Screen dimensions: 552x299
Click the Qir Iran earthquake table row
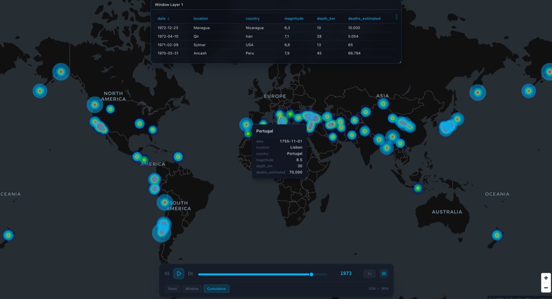pos(230,36)
